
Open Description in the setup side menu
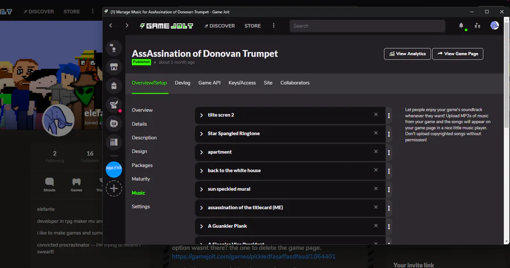coord(144,137)
